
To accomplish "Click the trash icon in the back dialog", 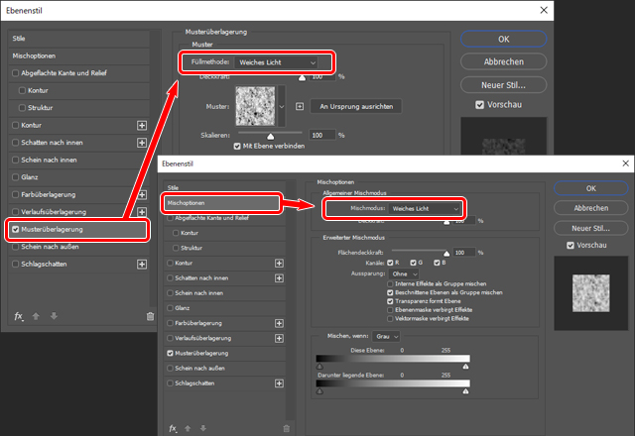I will pyautogui.click(x=150, y=316).
